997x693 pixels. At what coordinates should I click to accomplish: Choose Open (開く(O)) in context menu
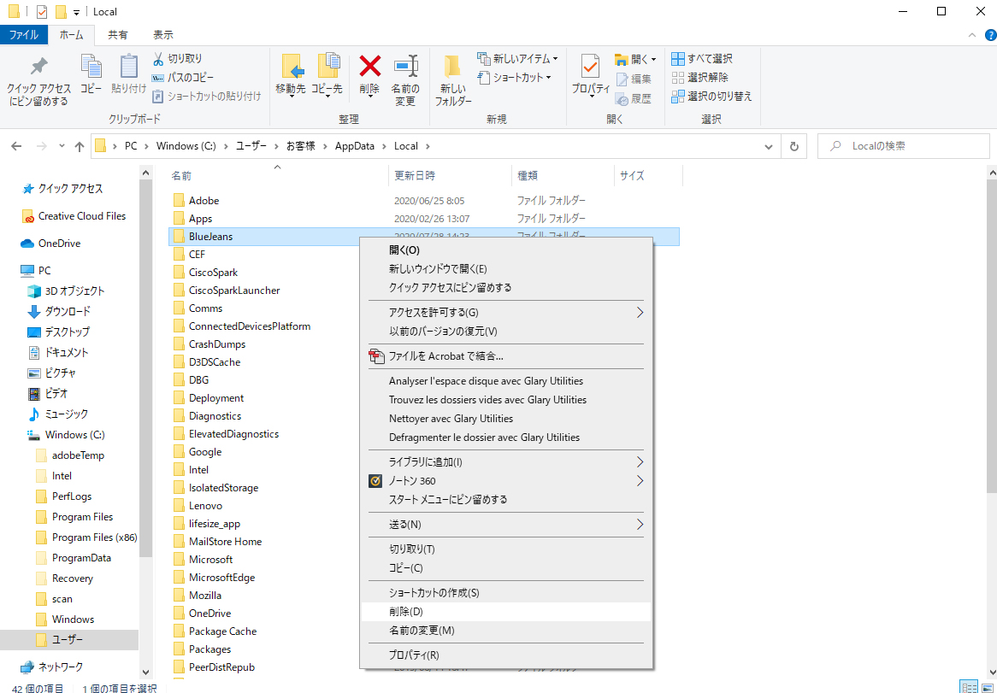point(506,250)
